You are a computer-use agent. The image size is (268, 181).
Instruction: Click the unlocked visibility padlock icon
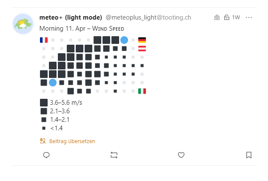(x=226, y=17)
